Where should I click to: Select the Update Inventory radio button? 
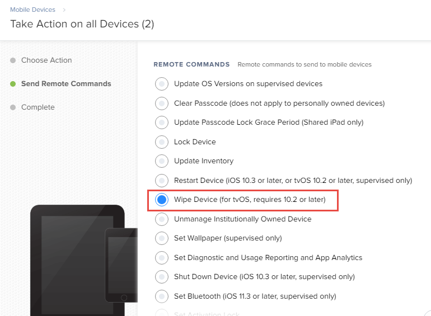click(162, 161)
